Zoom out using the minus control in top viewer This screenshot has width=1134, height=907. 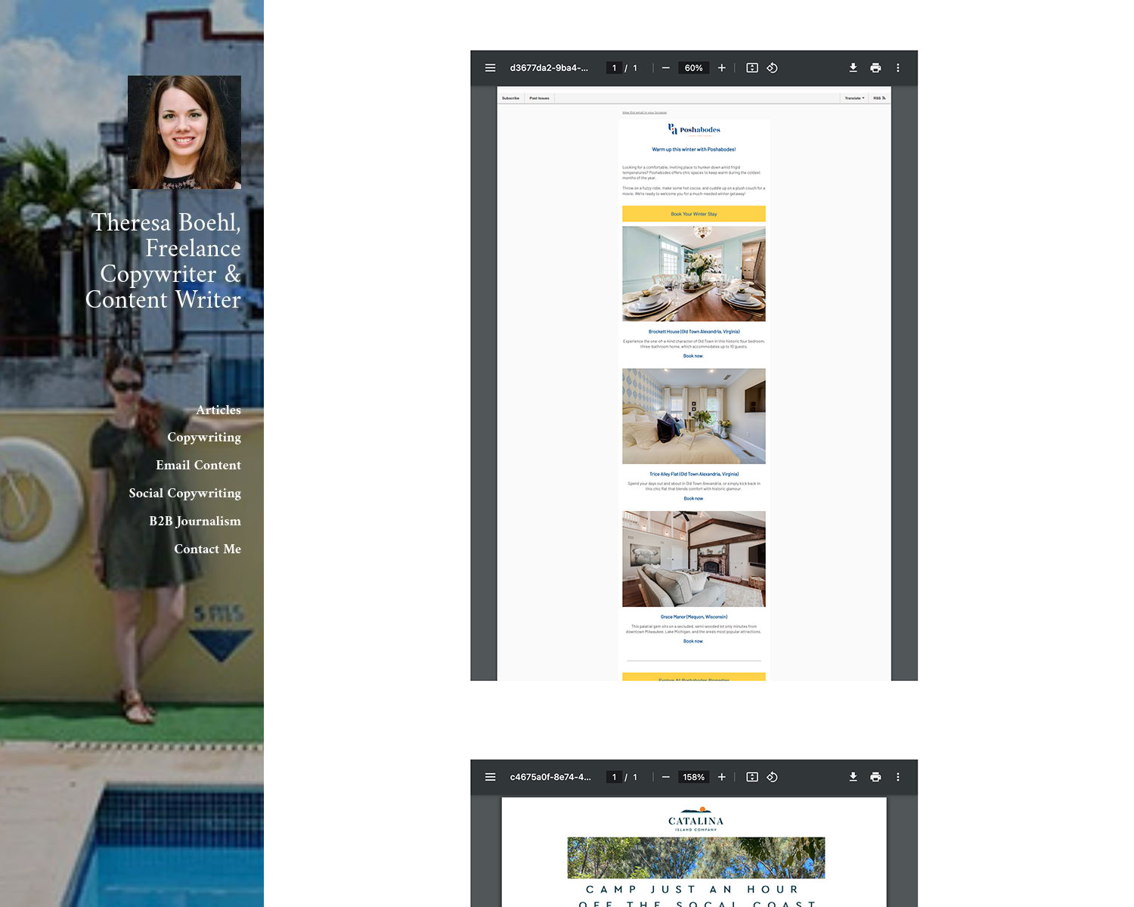(665, 67)
